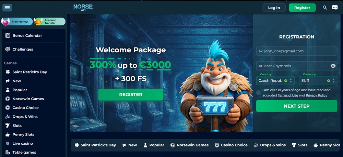Click the Bonus Calendar icon in sidebar
The height and width of the screenshot is (157, 343).
[x=8, y=36]
